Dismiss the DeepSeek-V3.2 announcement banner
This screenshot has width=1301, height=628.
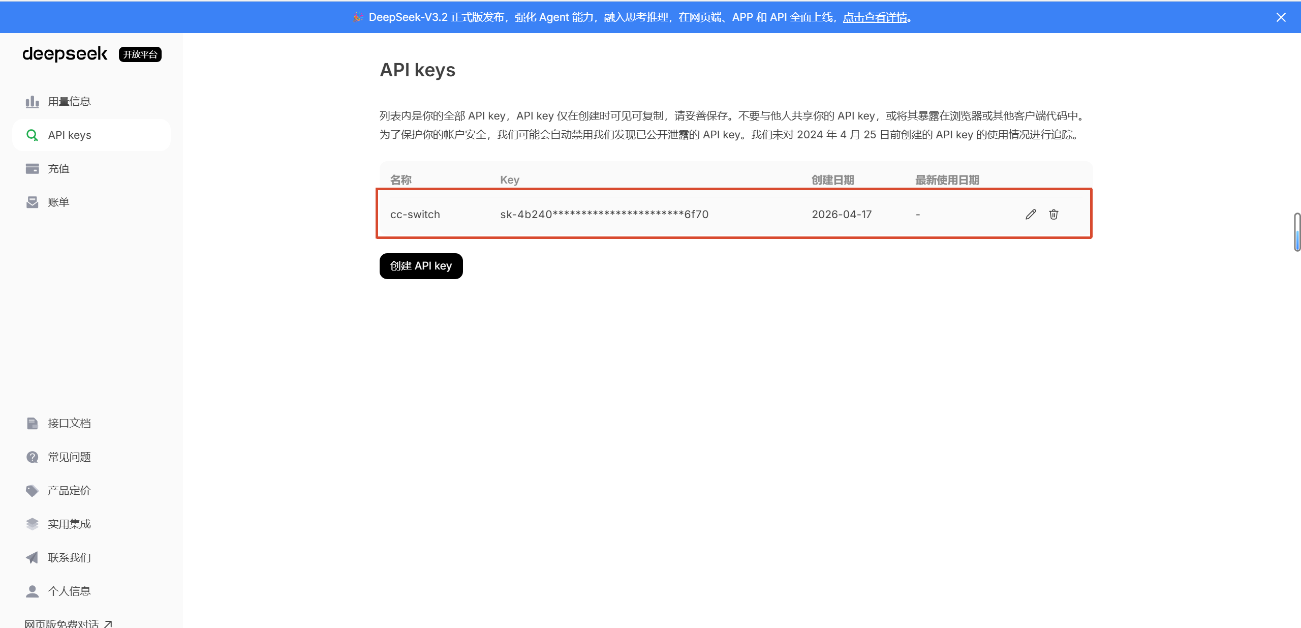point(1281,17)
